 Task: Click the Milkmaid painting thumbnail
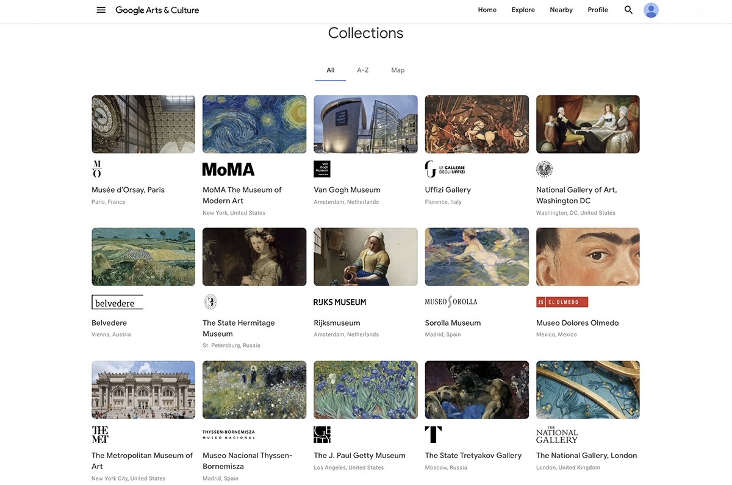(366, 257)
